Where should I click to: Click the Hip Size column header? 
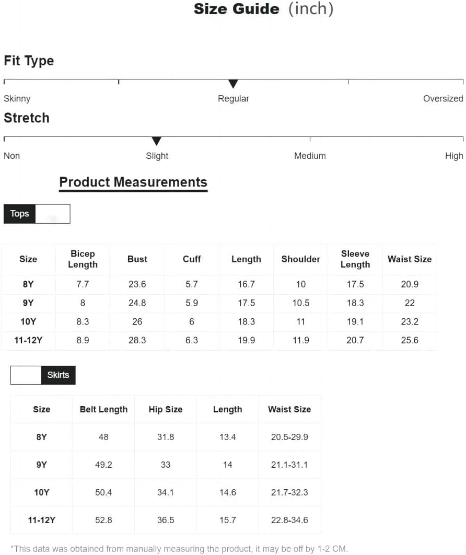coord(166,409)
